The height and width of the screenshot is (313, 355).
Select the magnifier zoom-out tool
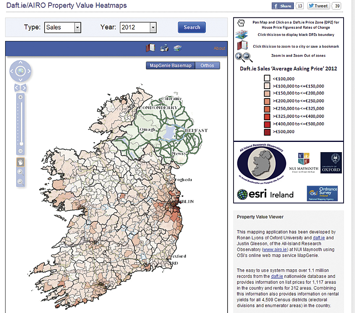[21, 182]
